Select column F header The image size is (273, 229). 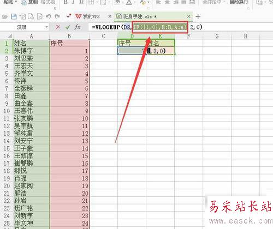pos(188,36)
